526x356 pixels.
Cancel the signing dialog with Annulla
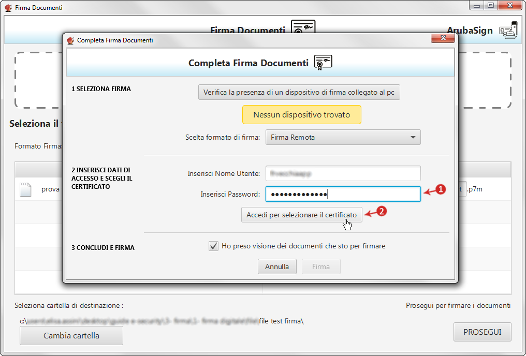coord(277,266)
